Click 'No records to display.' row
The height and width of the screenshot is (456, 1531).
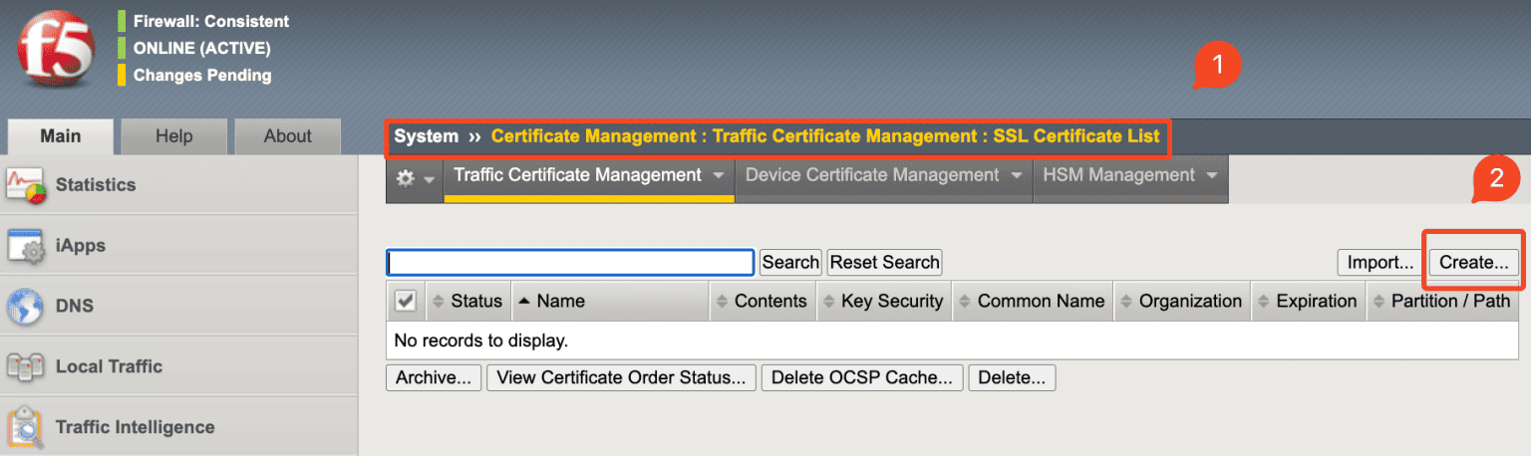coord(952,341)
